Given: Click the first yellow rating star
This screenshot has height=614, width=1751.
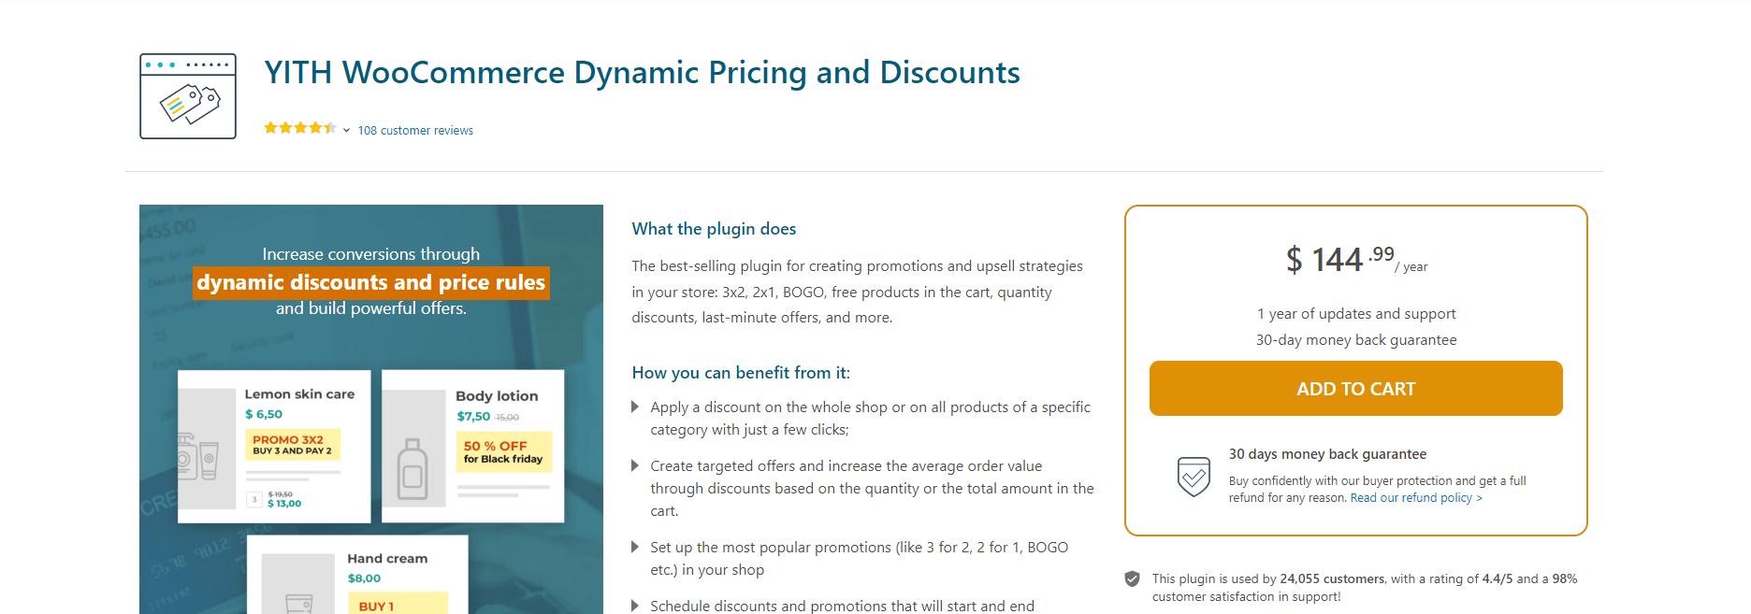Looking at the screenshot, I should click(x=272, y=128).
